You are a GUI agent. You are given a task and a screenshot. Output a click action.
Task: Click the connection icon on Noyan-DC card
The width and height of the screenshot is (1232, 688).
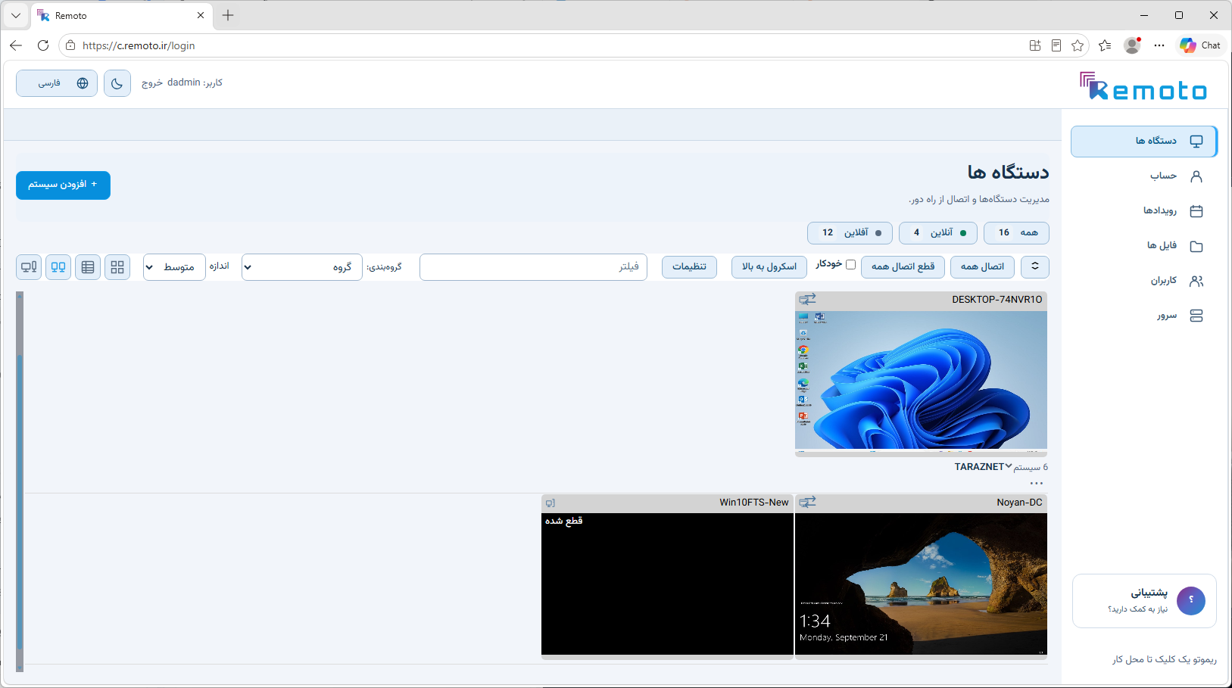807,503
